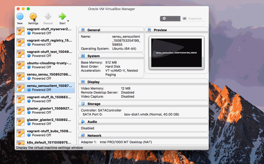Select the k8s_default_1511008975 virtual machine

point(45,142)
